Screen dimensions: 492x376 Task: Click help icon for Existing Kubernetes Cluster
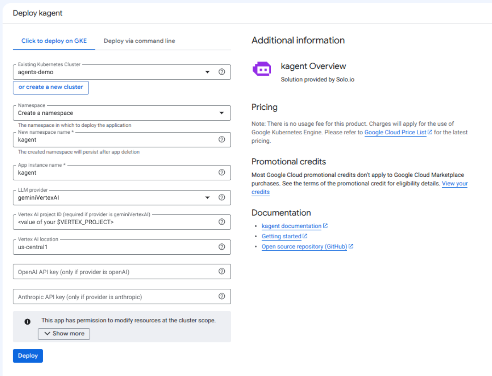[x=222, y=72]
